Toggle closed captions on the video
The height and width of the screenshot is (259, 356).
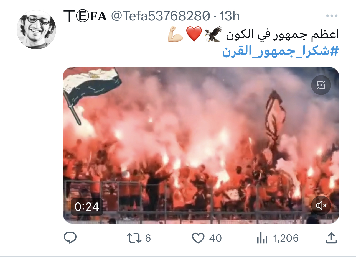click(321, 85)
